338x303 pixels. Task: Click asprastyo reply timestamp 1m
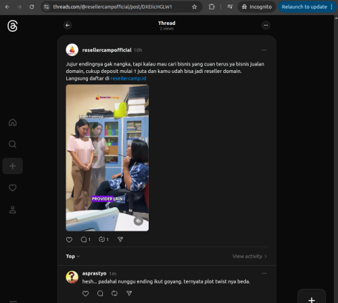[x=113, y=273]
